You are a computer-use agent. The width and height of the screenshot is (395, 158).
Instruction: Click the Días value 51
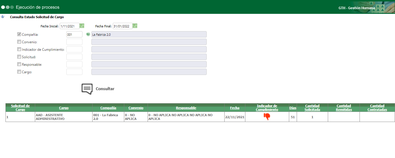pos(293,117)
